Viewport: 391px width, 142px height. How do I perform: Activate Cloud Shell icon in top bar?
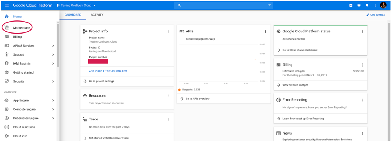point(351,5)
